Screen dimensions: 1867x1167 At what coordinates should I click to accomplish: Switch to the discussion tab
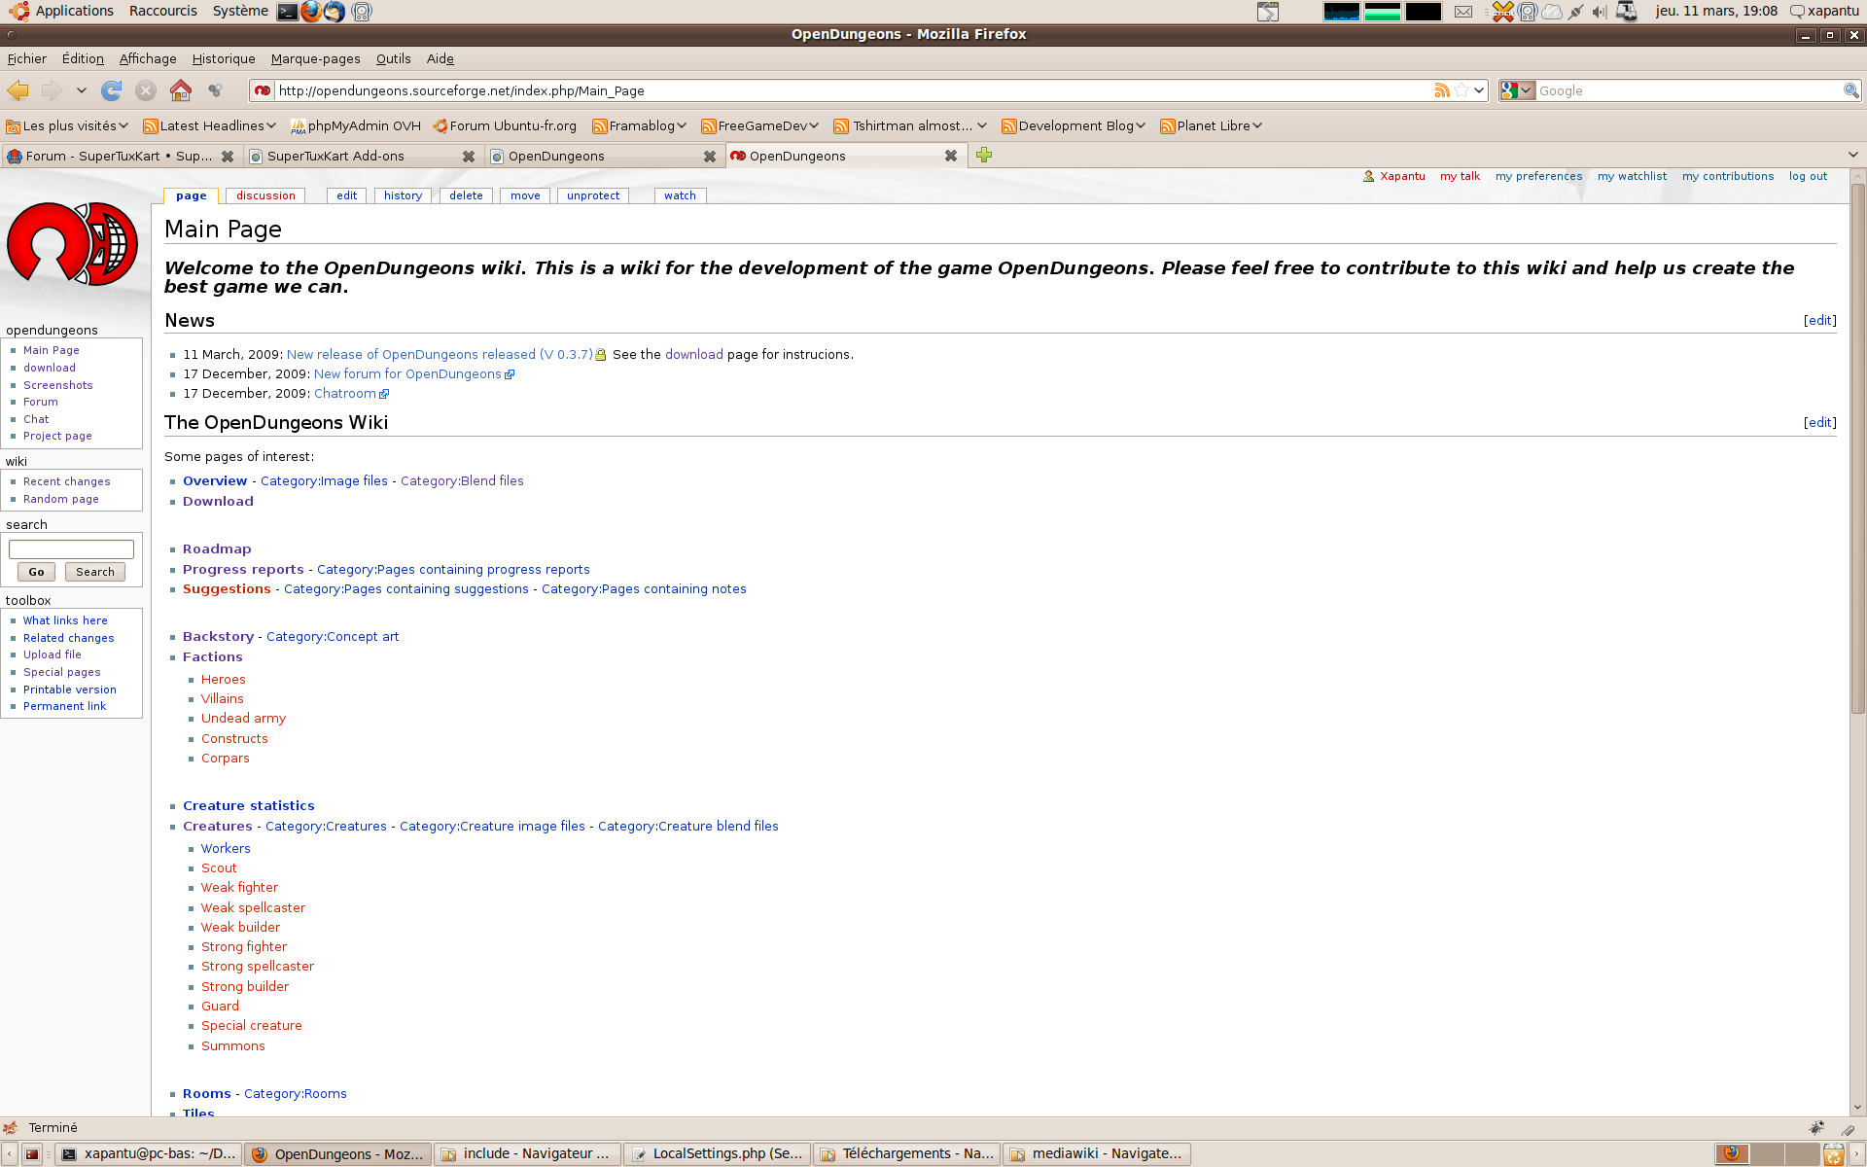pos(265,195)
